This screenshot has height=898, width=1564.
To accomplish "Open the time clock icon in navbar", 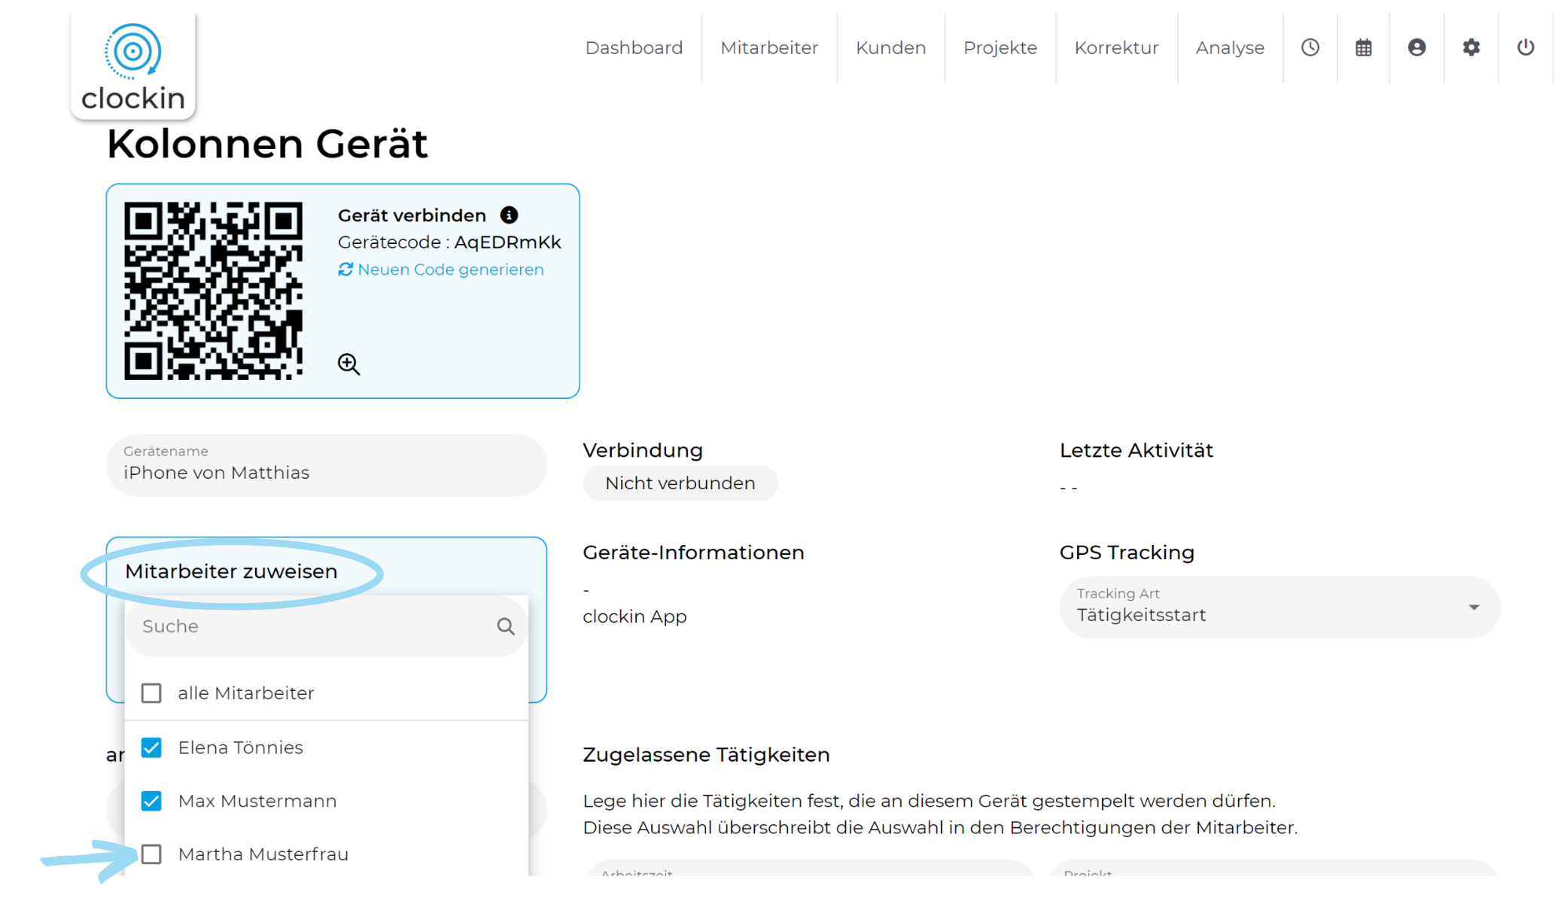I will [x=1310, y=47].
